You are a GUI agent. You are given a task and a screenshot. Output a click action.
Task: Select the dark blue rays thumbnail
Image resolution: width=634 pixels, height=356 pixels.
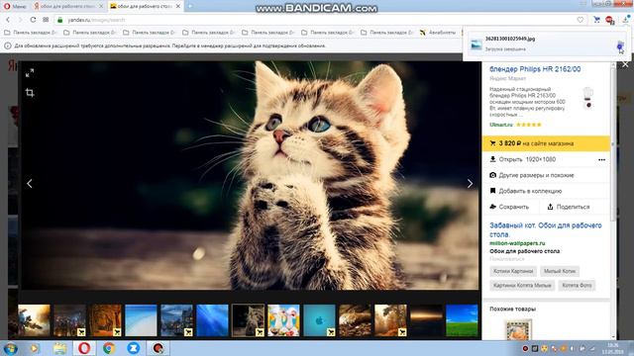212,320
